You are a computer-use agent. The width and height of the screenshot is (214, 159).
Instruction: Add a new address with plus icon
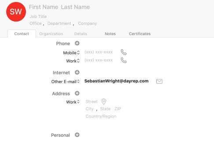click(x=77, y=93)
